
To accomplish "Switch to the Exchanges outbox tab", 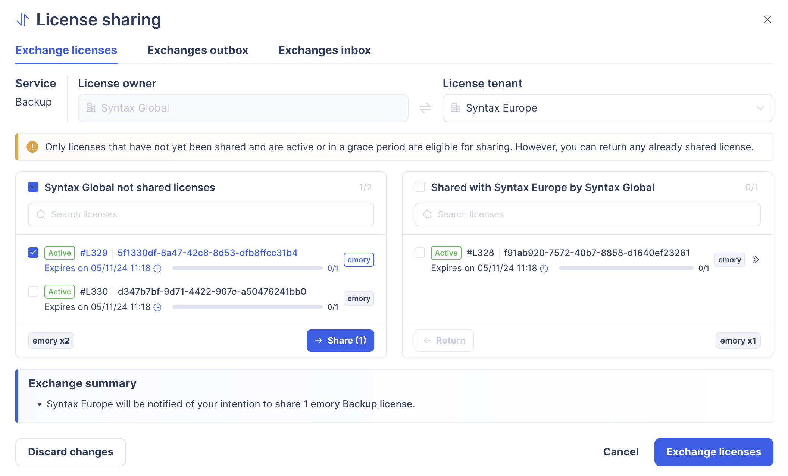I will click(x=197, y=50).
